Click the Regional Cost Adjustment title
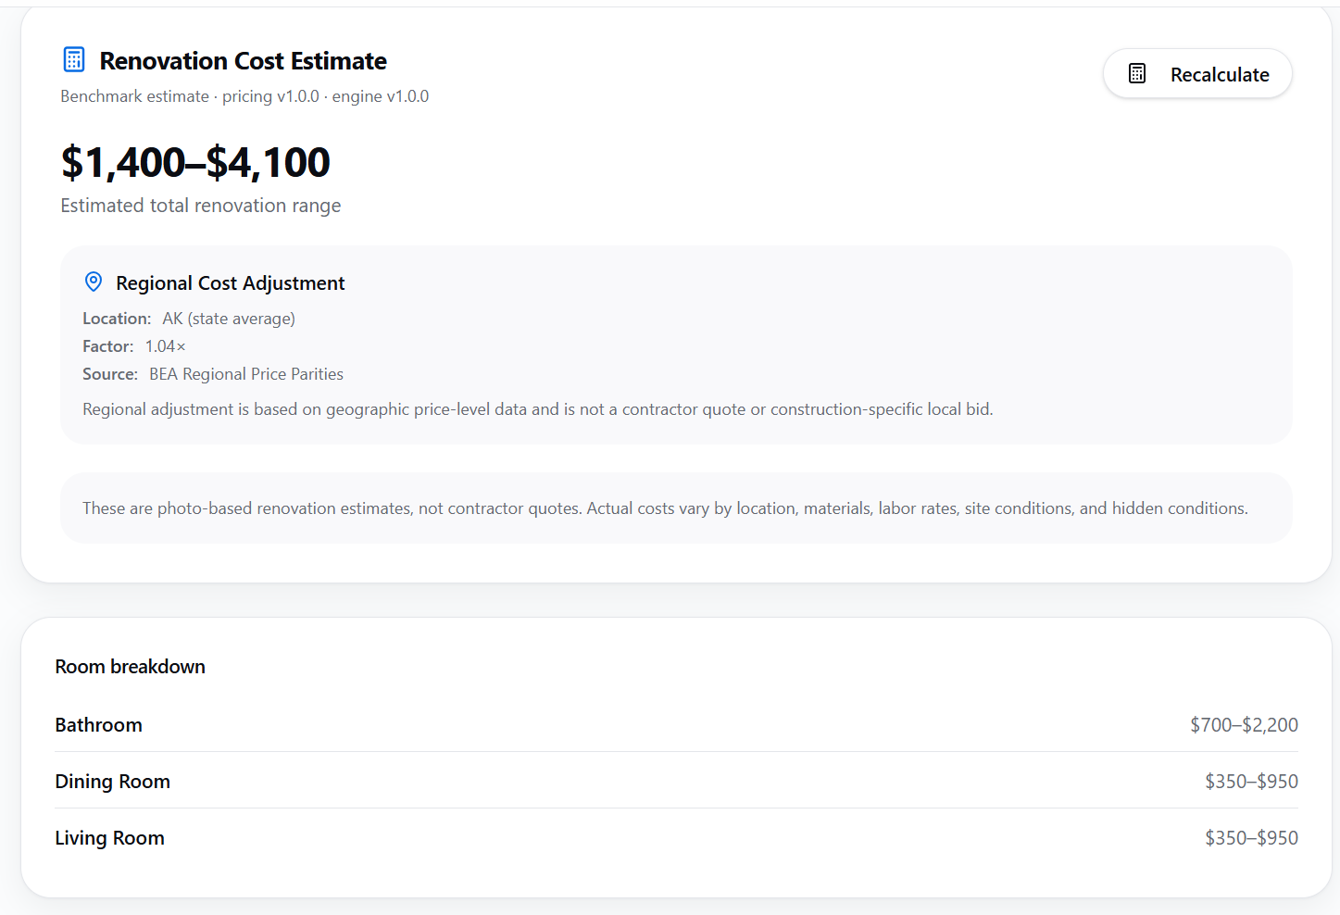Screen dimensions: 1340x915 [230, 283]
